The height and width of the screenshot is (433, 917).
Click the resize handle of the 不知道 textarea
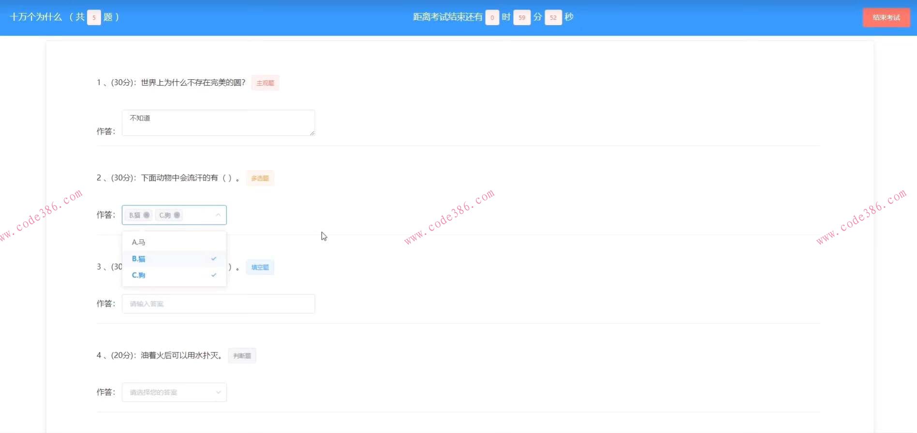(312, 133)
